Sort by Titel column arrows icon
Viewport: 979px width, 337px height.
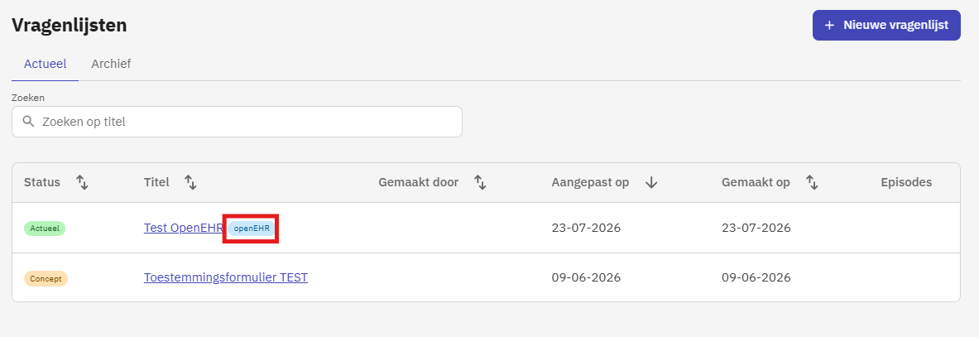[x=191, y=182]
